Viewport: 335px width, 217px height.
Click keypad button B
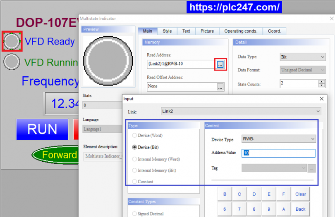[225, 194]
